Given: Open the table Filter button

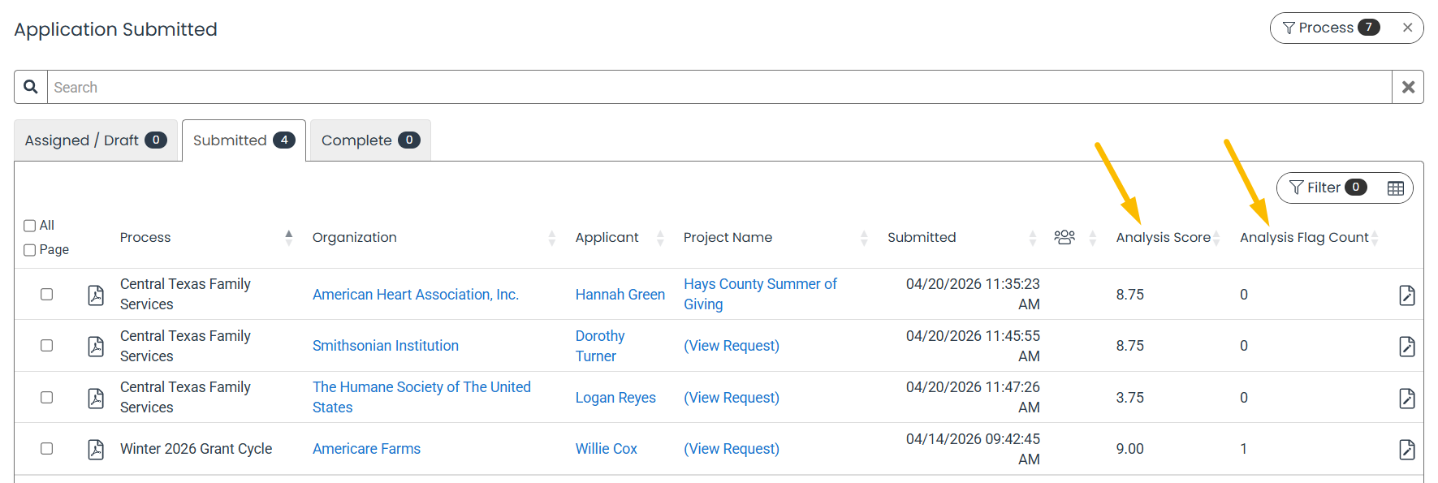Looking at the screenshot, I should tap(1328, 188).
